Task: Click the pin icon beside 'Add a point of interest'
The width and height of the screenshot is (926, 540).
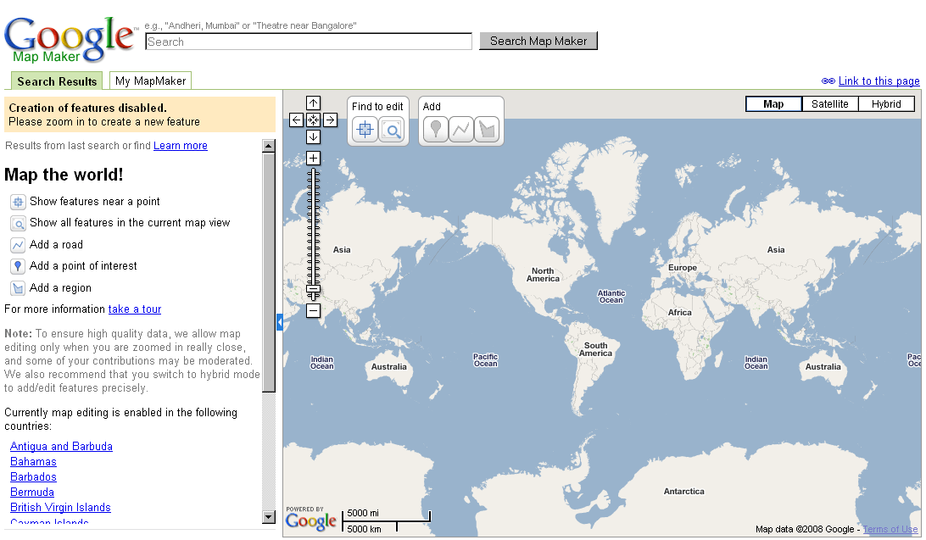Action: coord(19,266)
